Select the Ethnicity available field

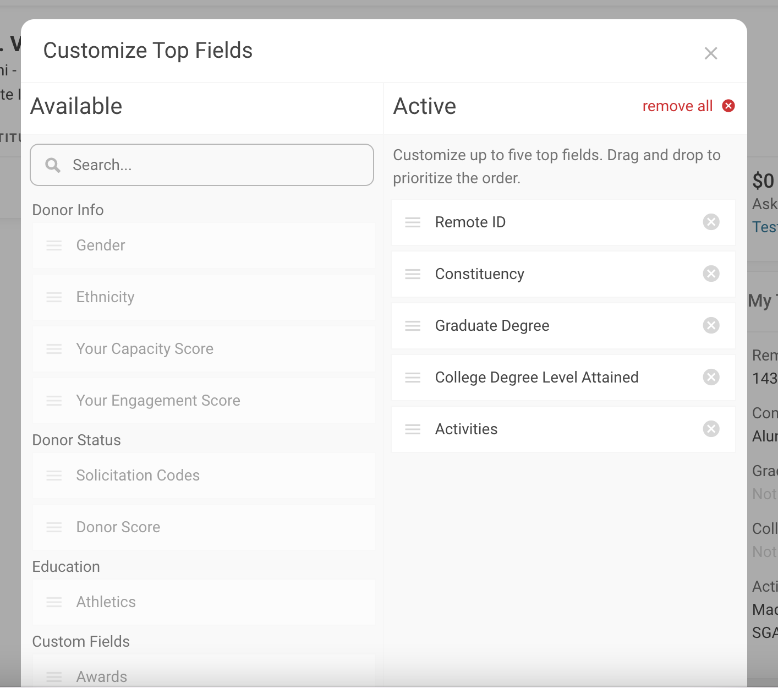pyautogui.click(x=105, y=297)
